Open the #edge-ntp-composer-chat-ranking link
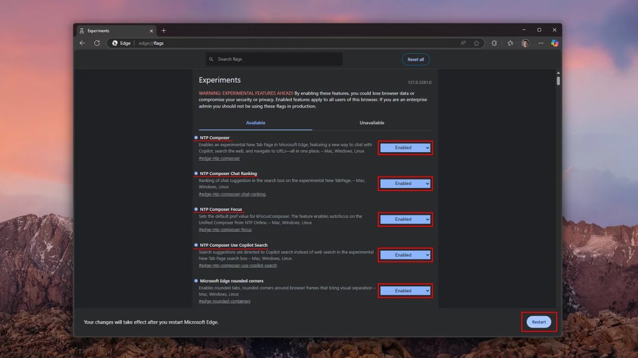638x358 pixels. (x=232, y=194)
